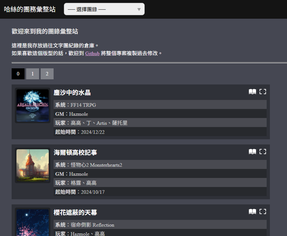Expand the 選擇團錄 dropdown
The image size is (287, 236).
click(104, 9)
